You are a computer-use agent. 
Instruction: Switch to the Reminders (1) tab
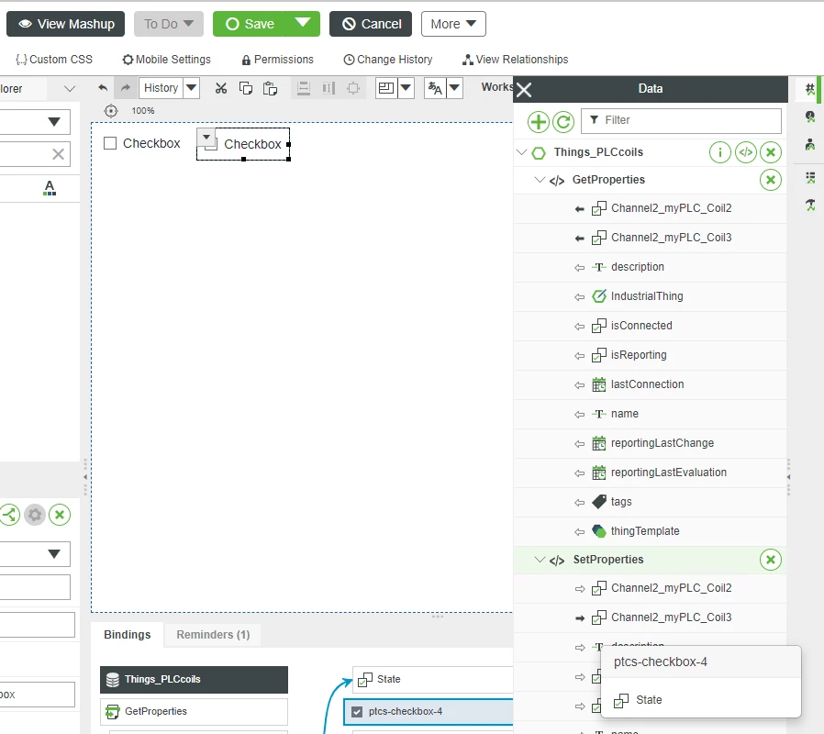[213, 635]
